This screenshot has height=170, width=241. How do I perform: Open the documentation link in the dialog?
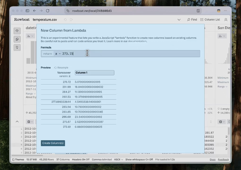[137, 41]
